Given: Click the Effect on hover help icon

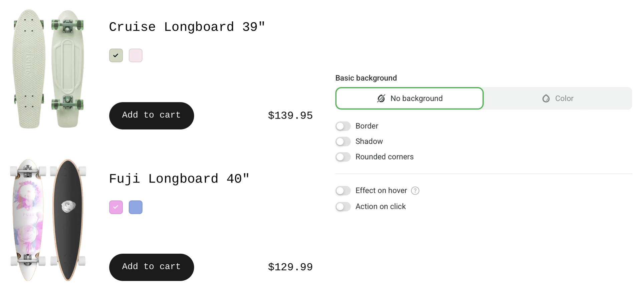Looking at the screenshot, I should tap(415, 191).
